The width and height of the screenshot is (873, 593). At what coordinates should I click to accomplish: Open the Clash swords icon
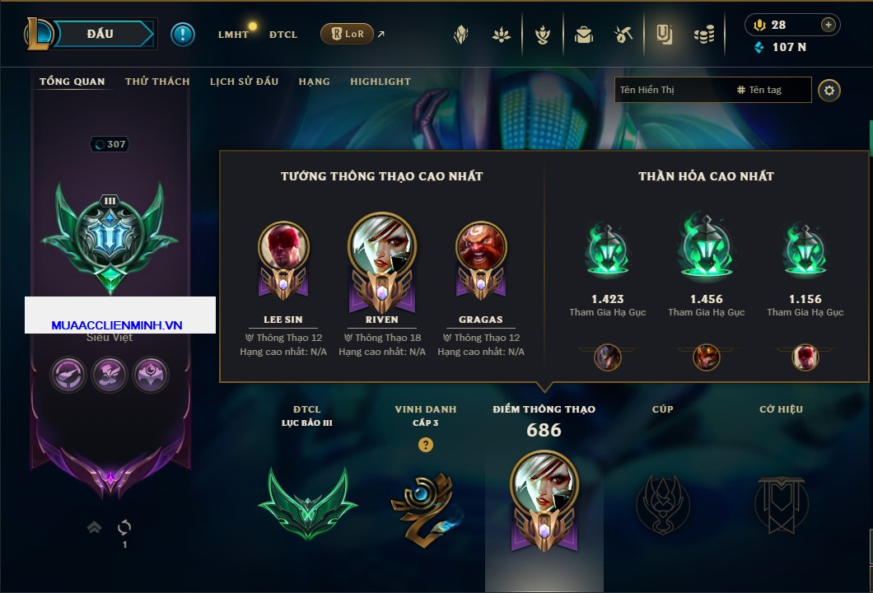[623, 35]
